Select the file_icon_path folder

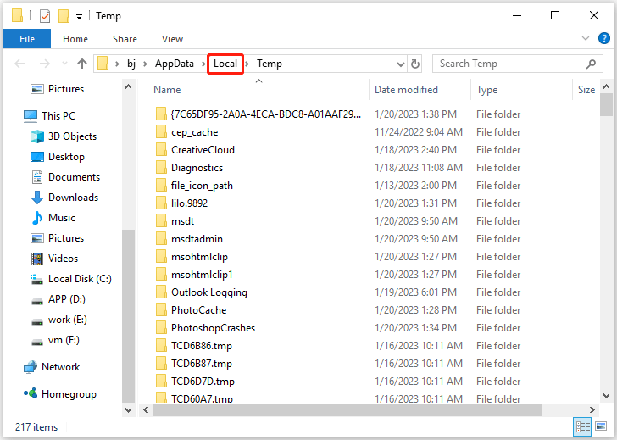pyautogui.click(x=202, y=186)
